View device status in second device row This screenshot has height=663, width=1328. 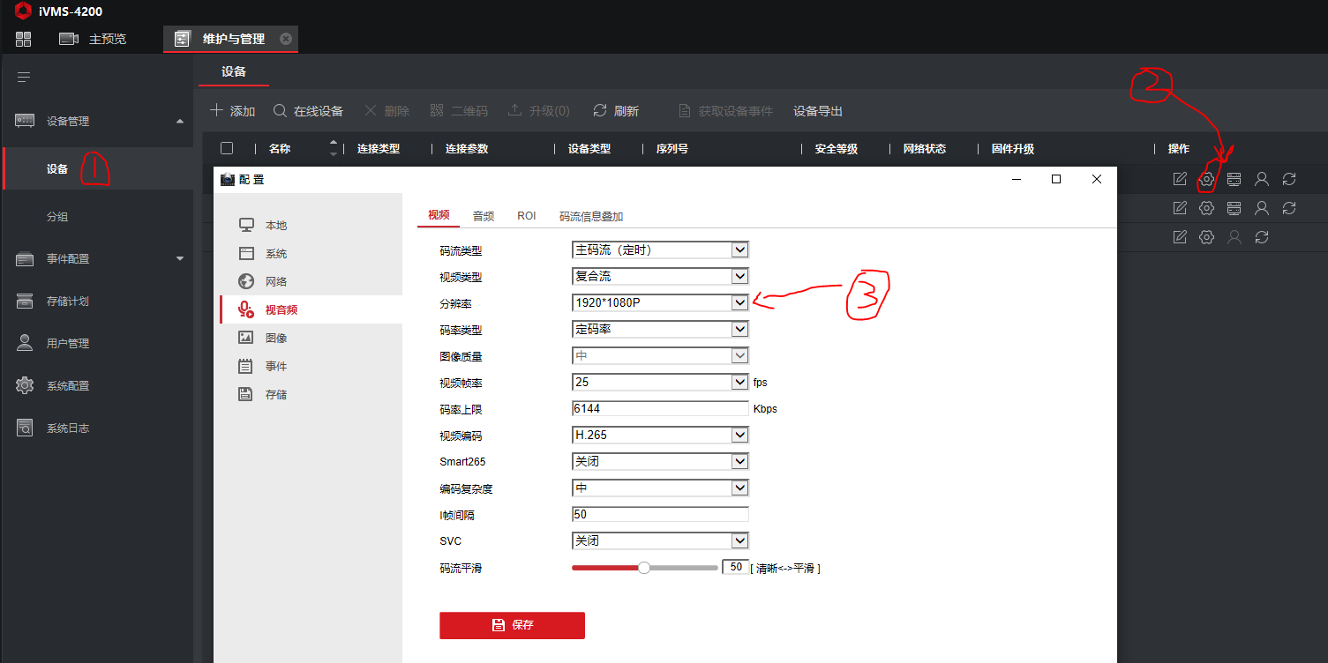[x=1234, y=208]
